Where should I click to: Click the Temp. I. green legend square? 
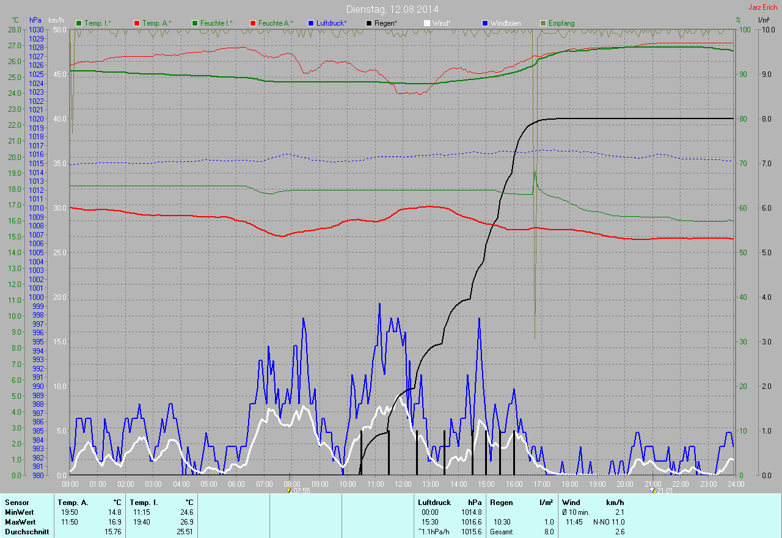coord(79,23)
